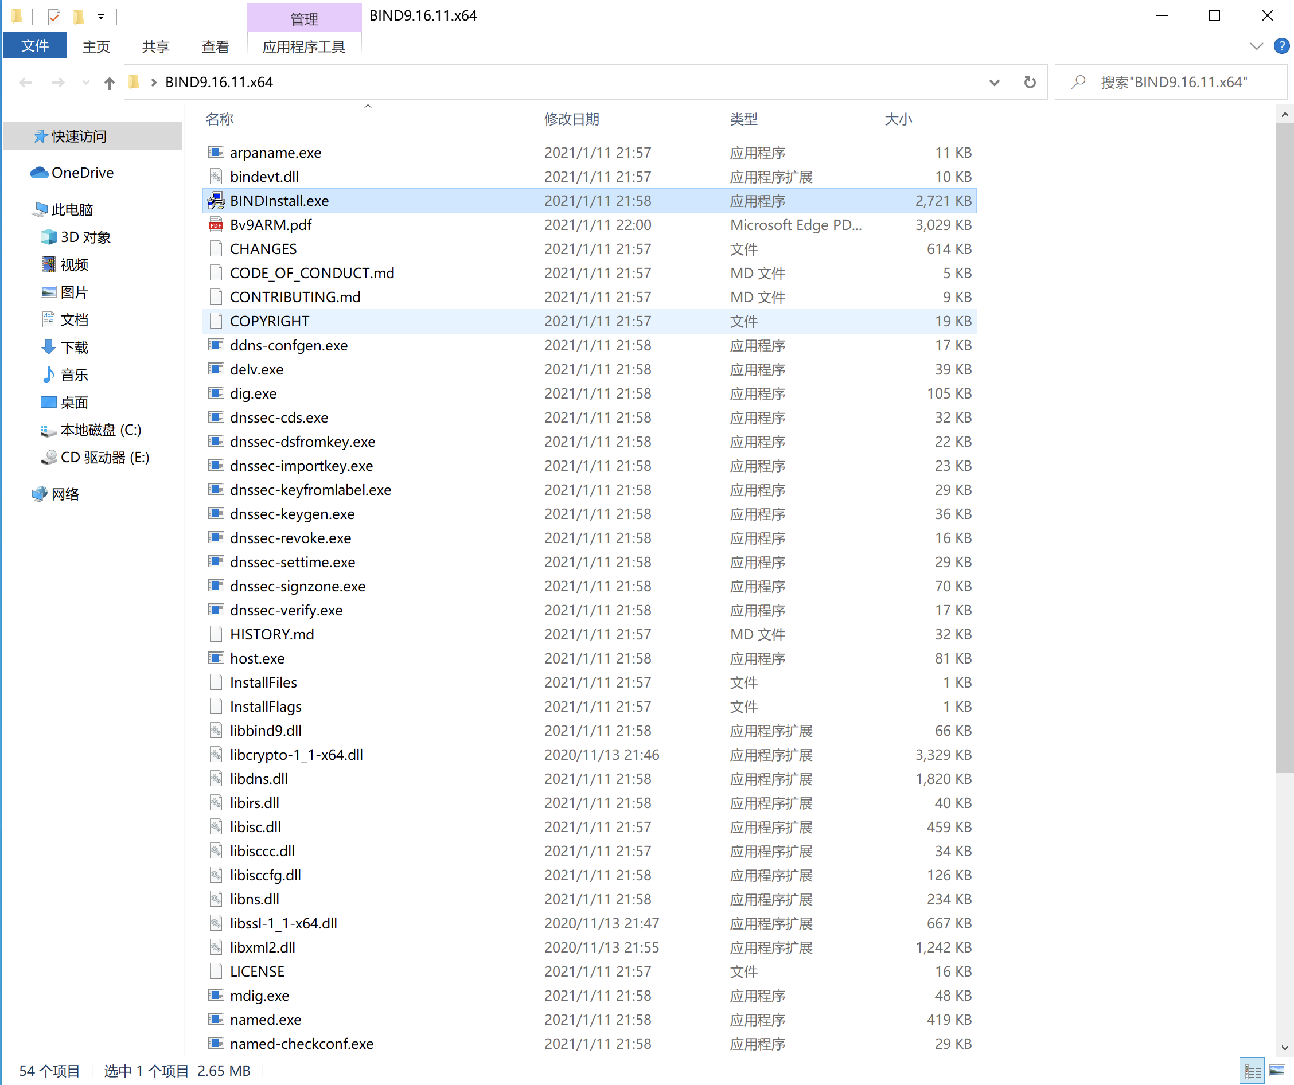The image size is (1294, 1085).
Task: Expand the address bar history dropdown
Action: [995, 83]
